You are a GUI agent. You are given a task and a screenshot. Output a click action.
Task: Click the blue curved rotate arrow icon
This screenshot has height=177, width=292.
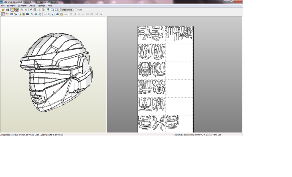36,14
